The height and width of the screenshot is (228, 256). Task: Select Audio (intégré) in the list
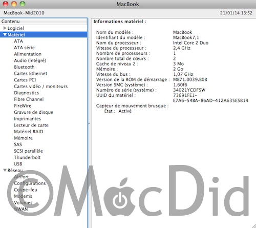30,60
